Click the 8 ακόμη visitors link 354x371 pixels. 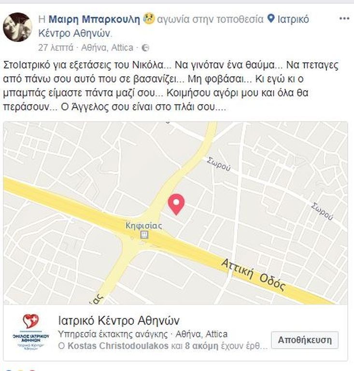pos(201,346)
